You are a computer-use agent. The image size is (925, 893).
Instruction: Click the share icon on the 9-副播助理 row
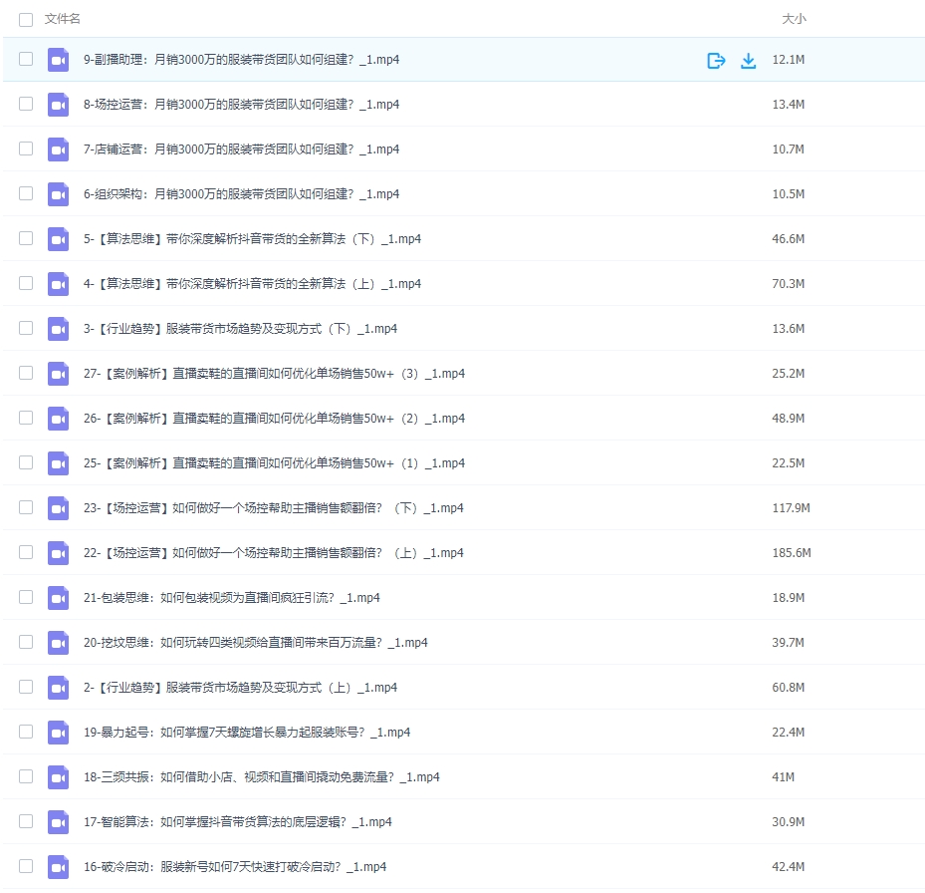(x=716, y=61)
